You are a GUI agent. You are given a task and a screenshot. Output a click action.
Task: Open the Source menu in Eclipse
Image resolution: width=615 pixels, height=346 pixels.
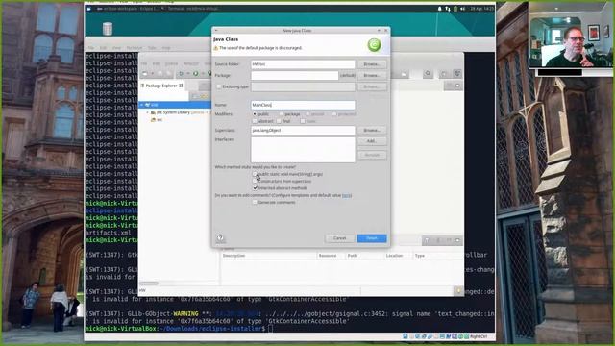tap(171, 63)
